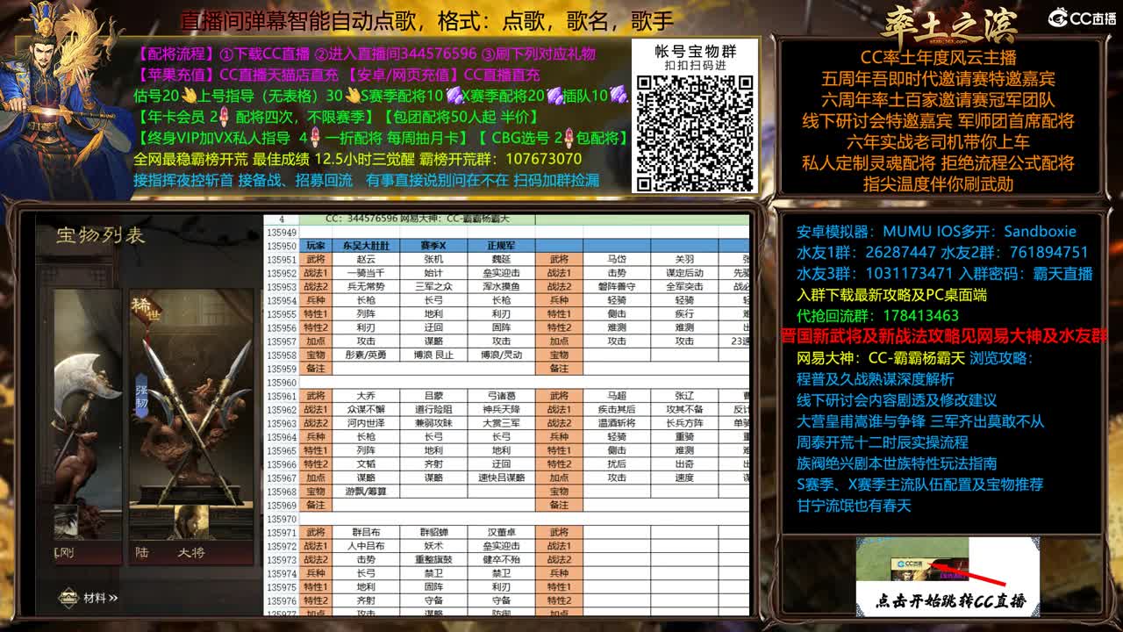Select cell containing 弓诸葛
The width and height of the screenshot is (1123, 632).
click(501, 396)
